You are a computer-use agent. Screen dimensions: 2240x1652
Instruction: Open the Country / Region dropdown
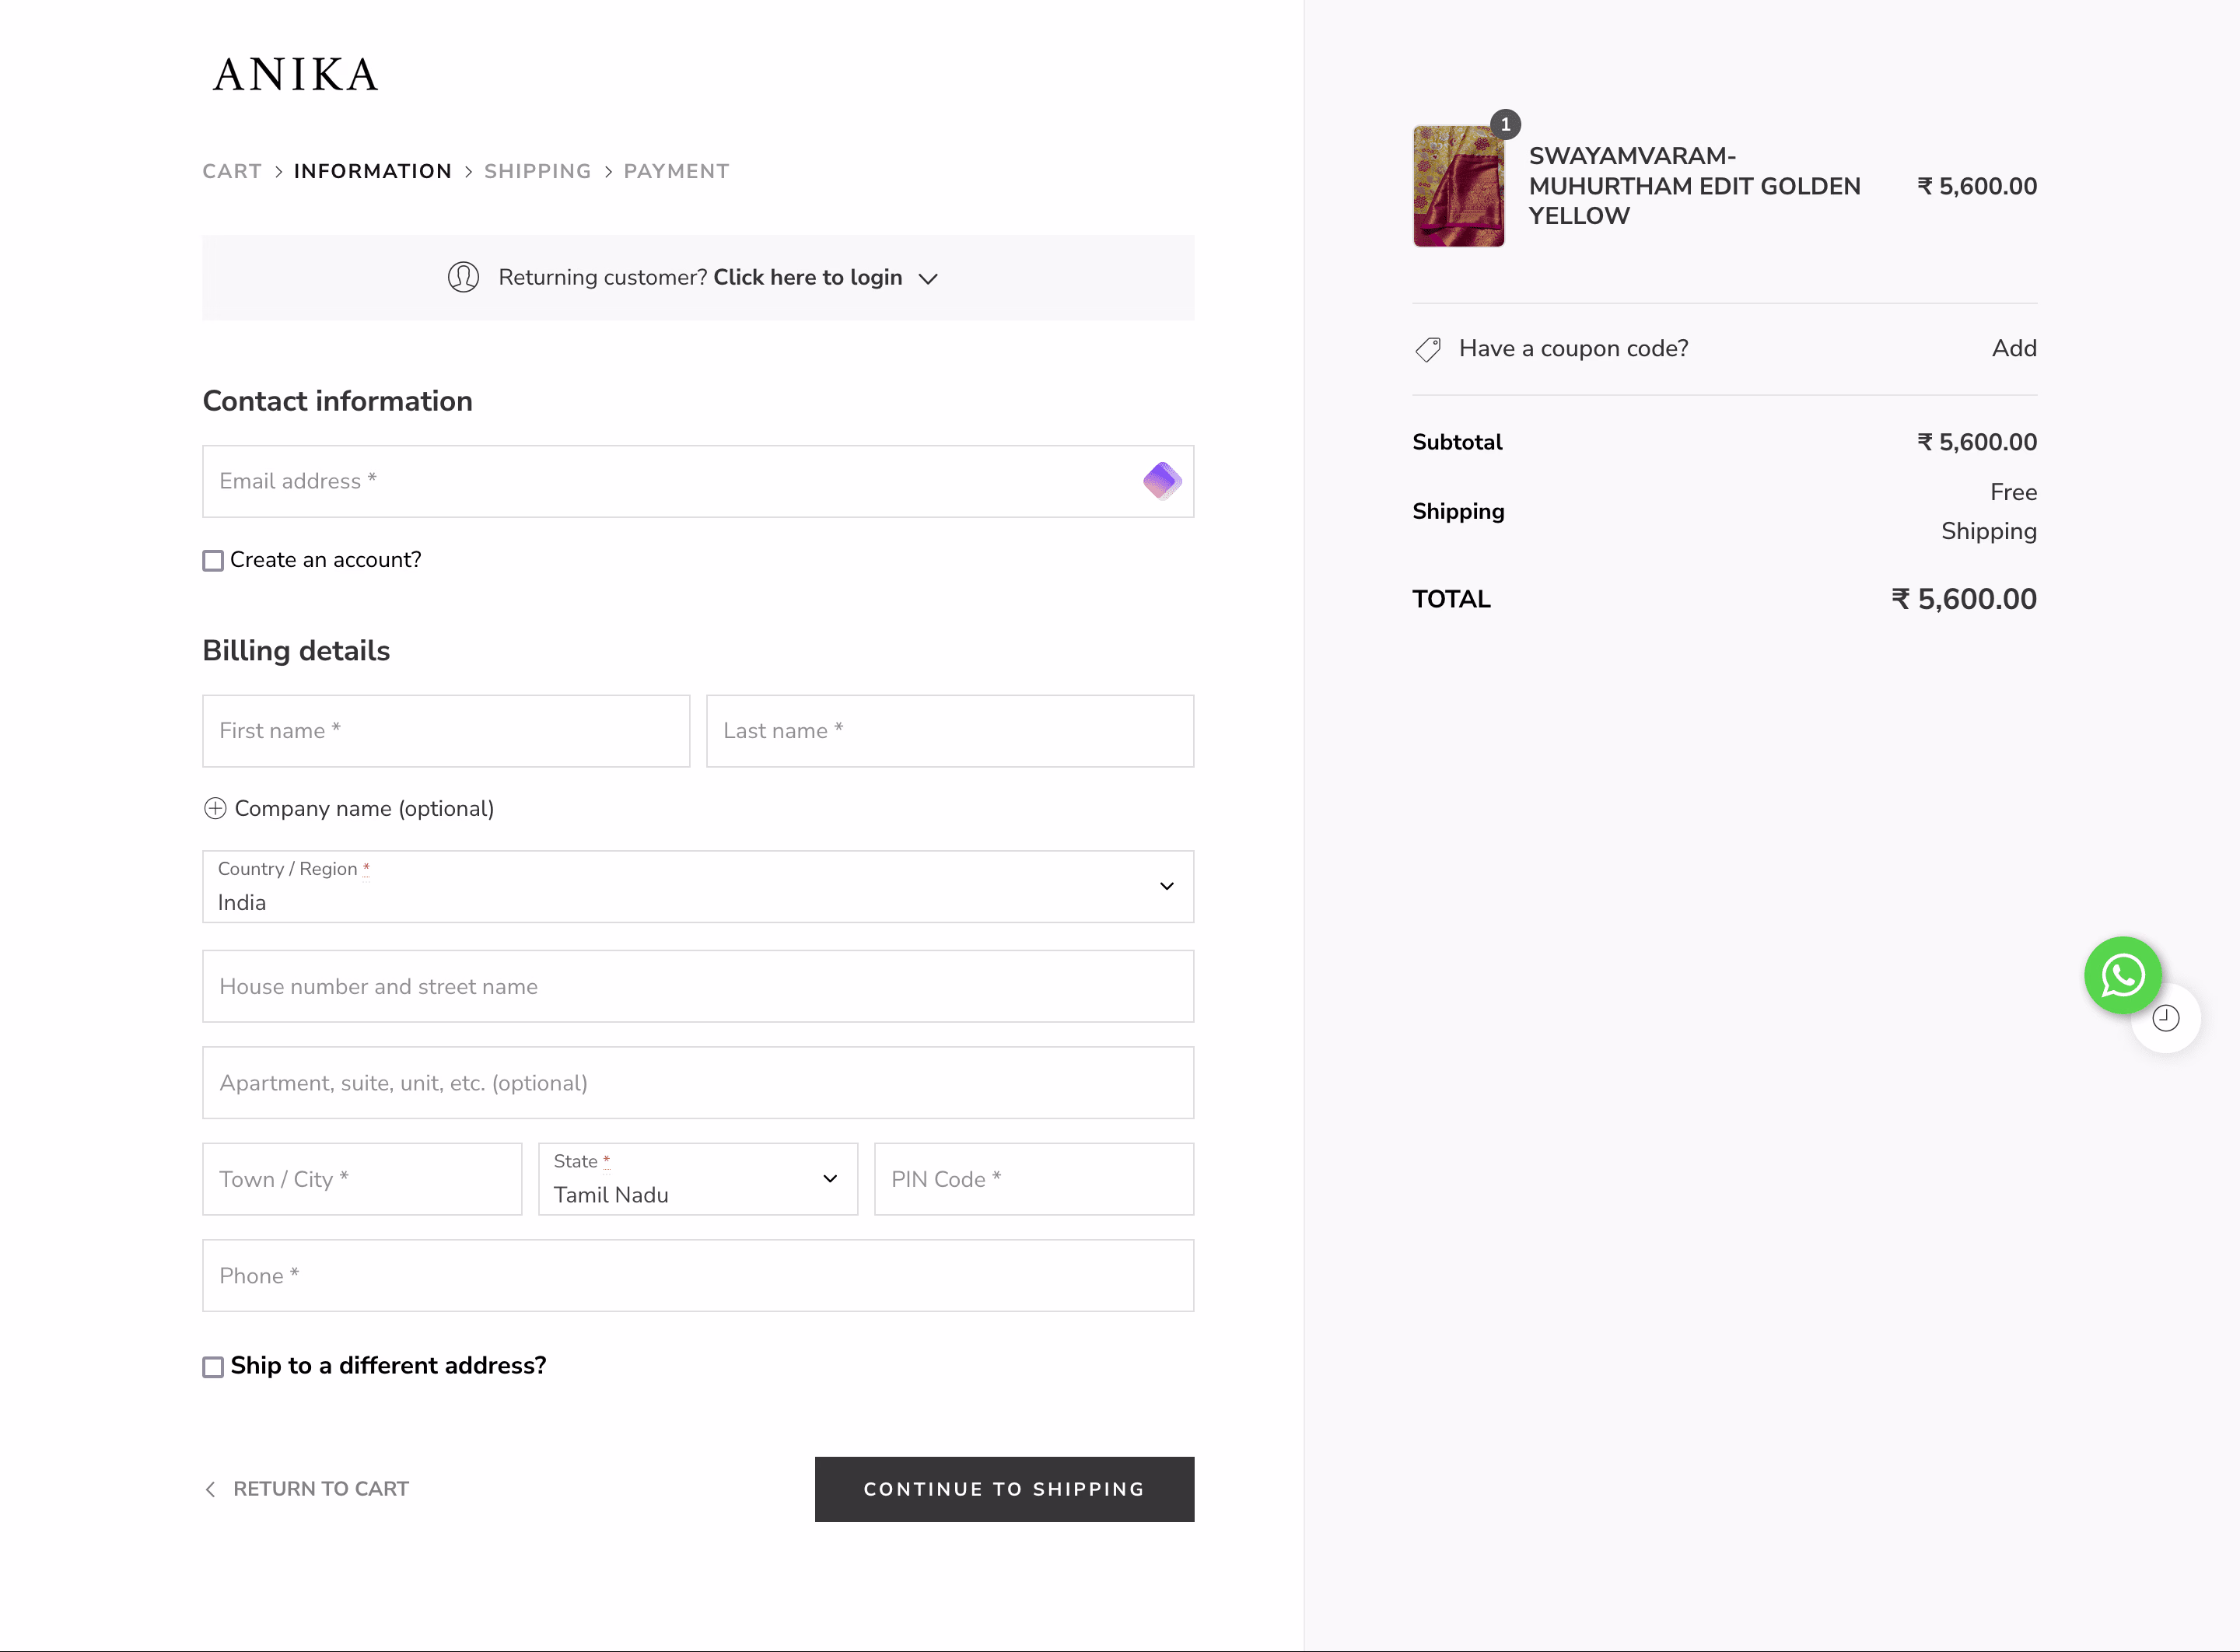(697, 887)
